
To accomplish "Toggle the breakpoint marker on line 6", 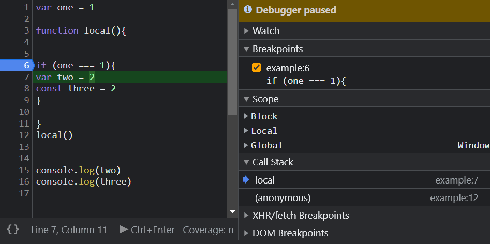I will point(16,65).
